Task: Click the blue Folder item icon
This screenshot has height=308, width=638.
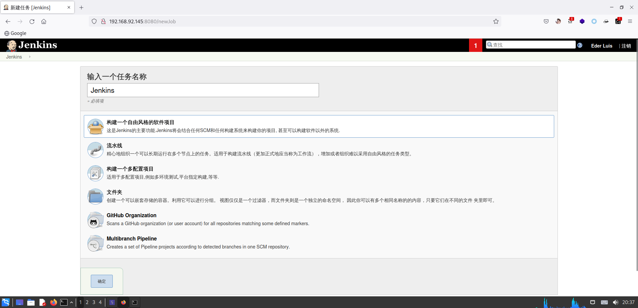Action: coord(95,196)
